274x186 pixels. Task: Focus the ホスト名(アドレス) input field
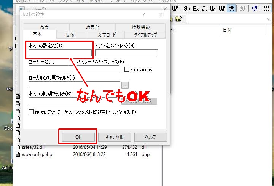[126, 53]
